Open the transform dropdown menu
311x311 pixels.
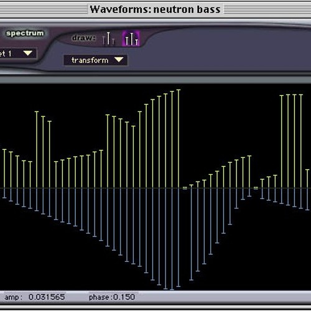[95, 60]
